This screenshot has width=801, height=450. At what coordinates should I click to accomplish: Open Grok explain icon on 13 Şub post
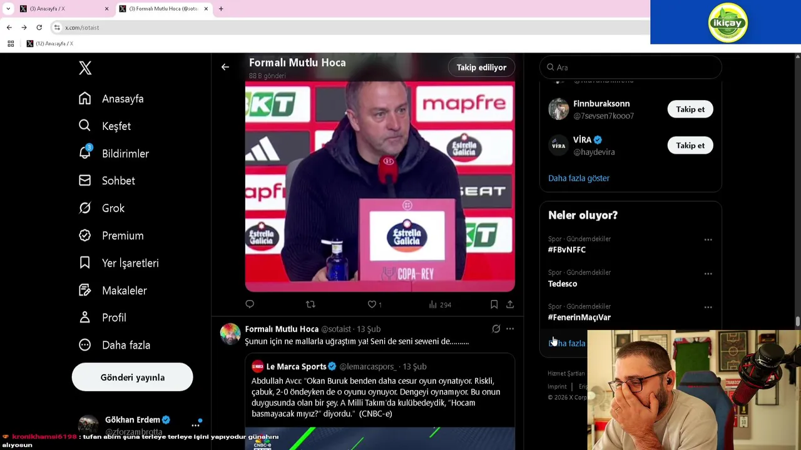pos(496,329)
